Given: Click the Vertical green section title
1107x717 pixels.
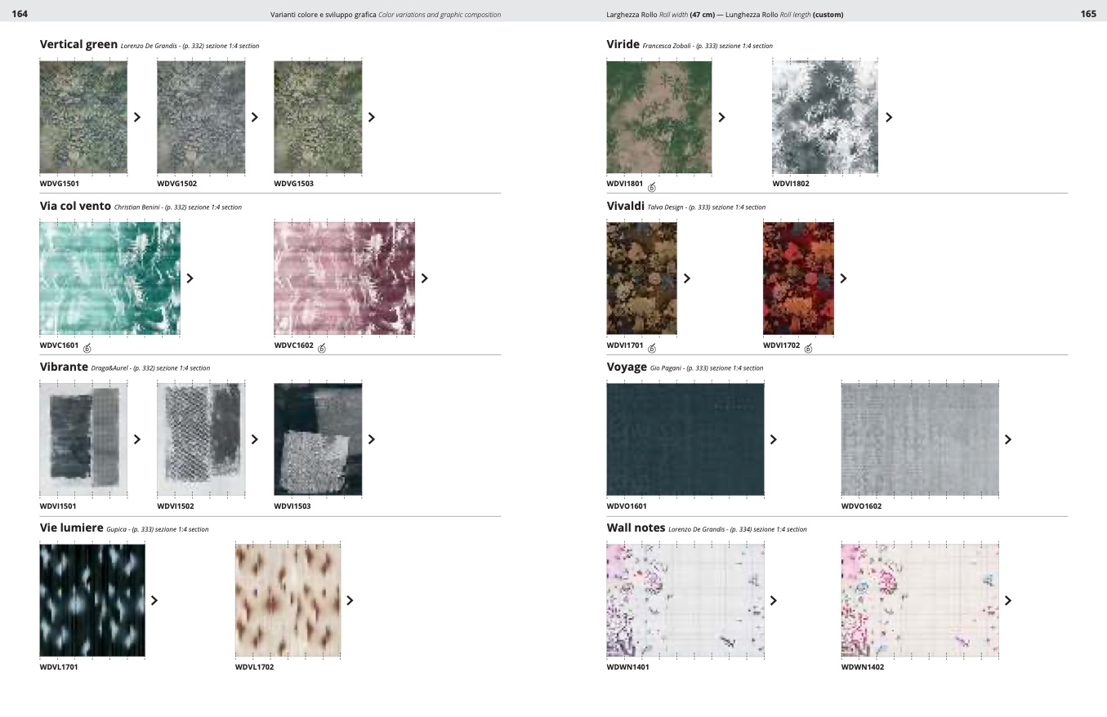Looking at the screenshot, I should coord(78,44).
